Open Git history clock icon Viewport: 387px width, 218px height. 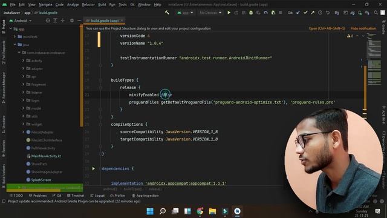coord(320,12)
